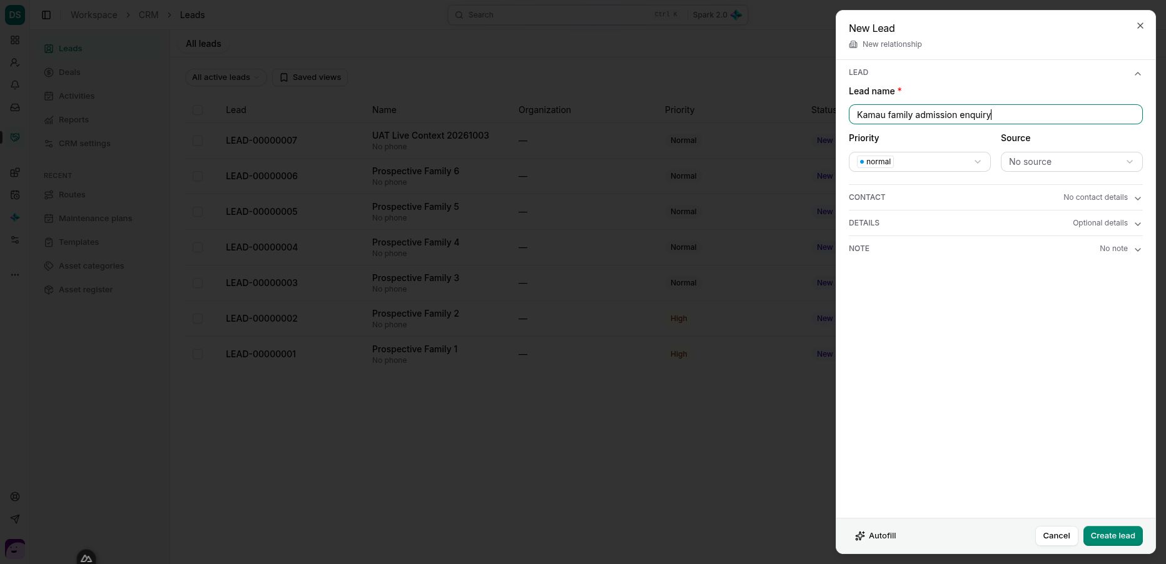Click the Cancel button
The width and height of the screenshot is (1166, 564).
[1057, 536]
